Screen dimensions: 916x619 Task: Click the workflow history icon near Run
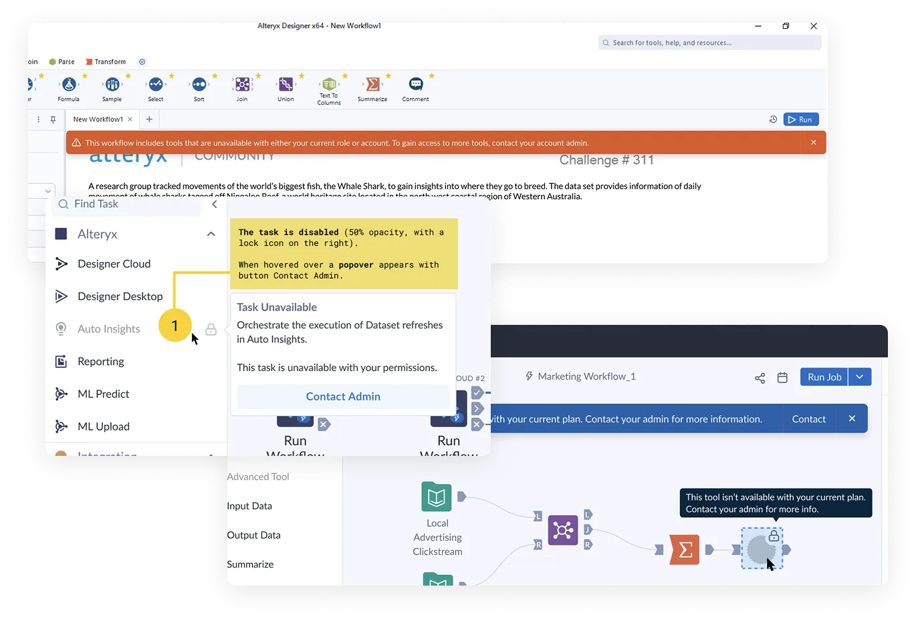click(773, 120)
